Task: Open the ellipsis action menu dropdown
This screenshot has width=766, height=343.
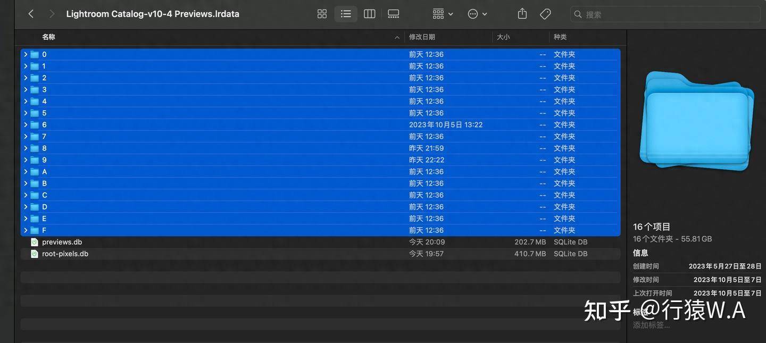Action: [x=477, y=14]
